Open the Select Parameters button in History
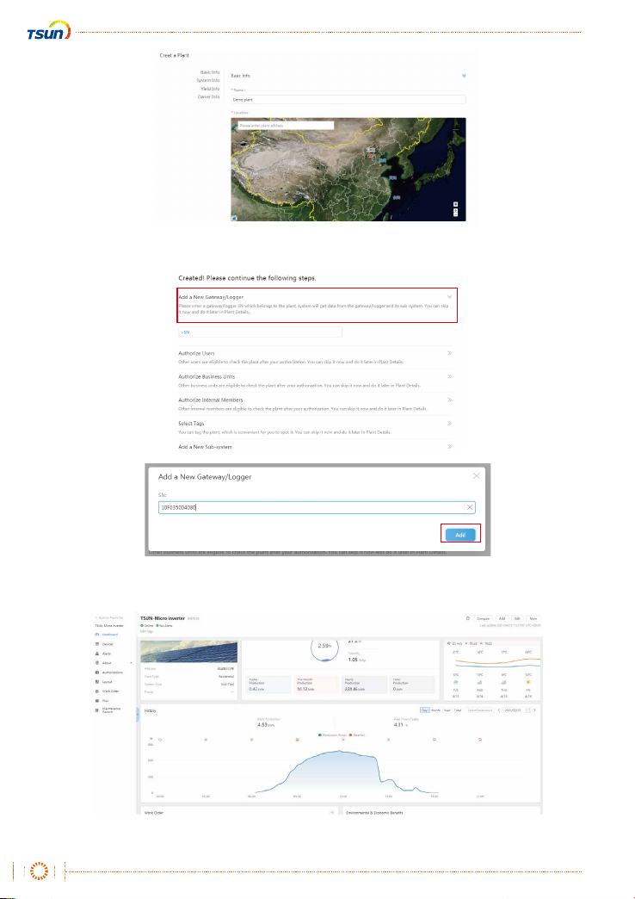This screenshot has width=635, height=899. click(479, 710)
